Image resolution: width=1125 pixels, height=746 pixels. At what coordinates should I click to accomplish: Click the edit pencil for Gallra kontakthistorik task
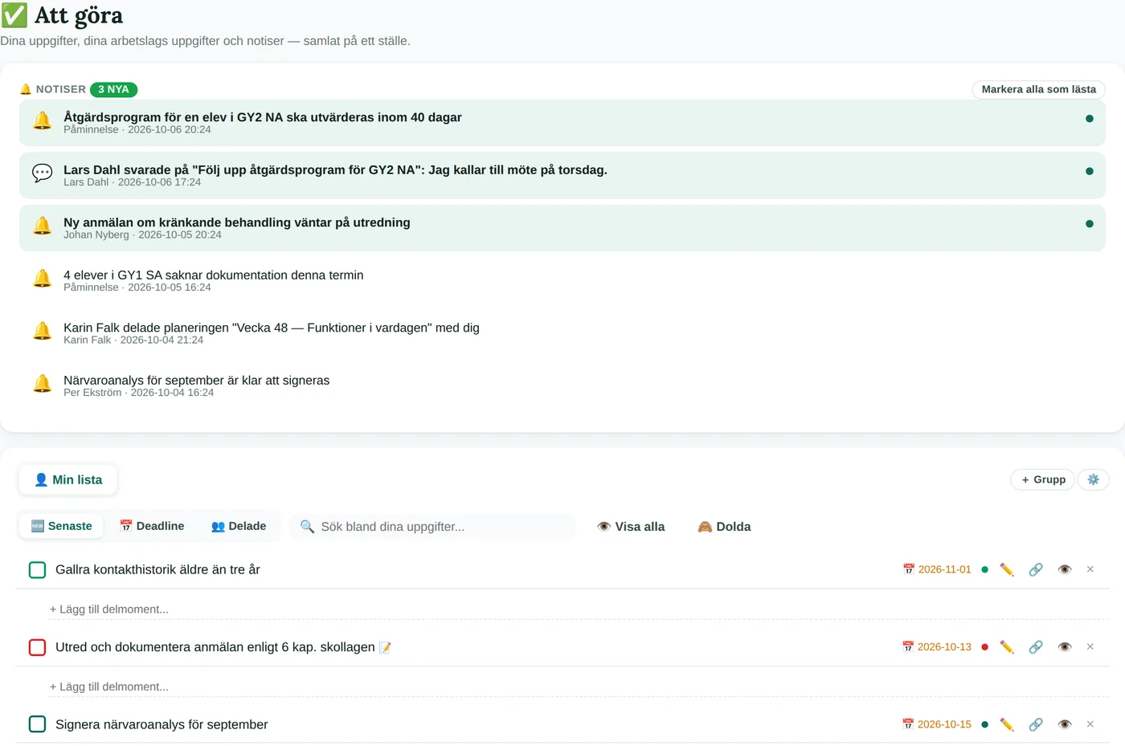tap(1007, 569)
